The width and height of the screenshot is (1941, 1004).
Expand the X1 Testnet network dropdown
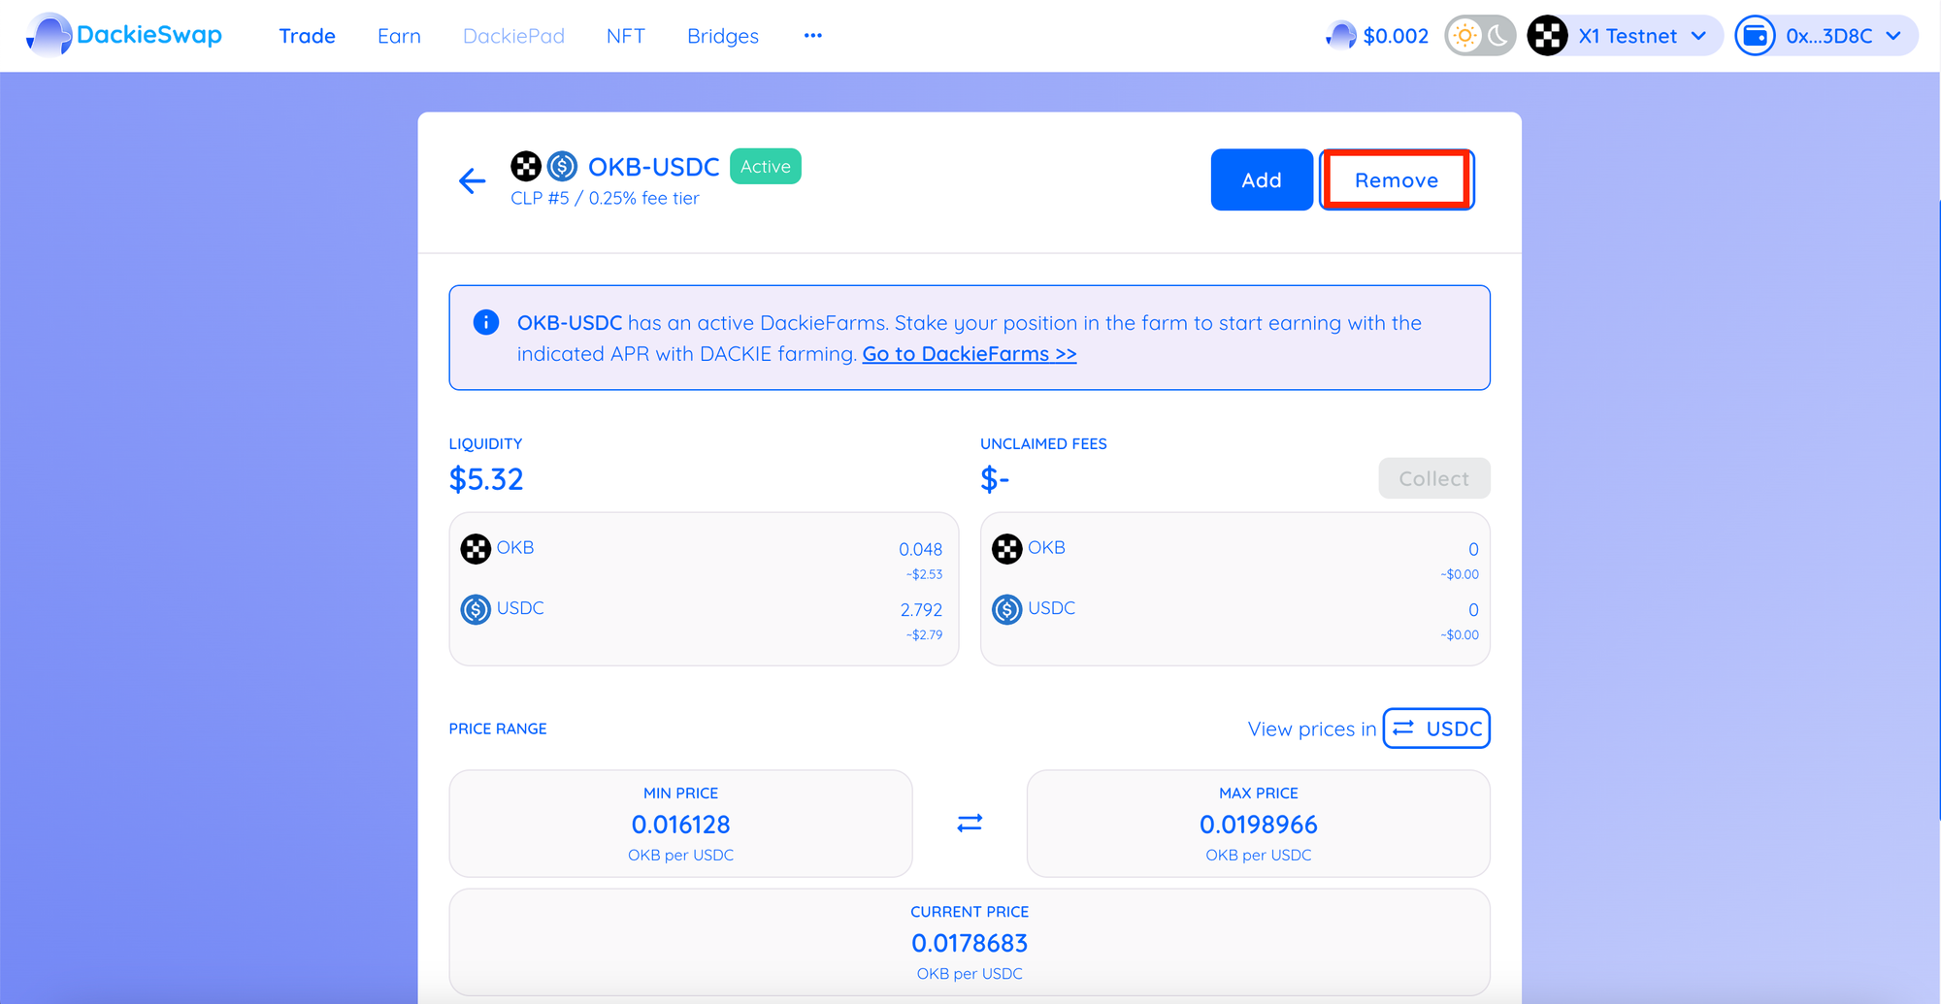click(x=1698, y=36)
